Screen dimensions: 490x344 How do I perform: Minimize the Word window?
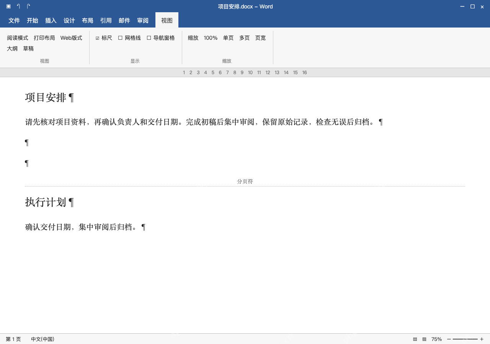click(x=462, y=6)
